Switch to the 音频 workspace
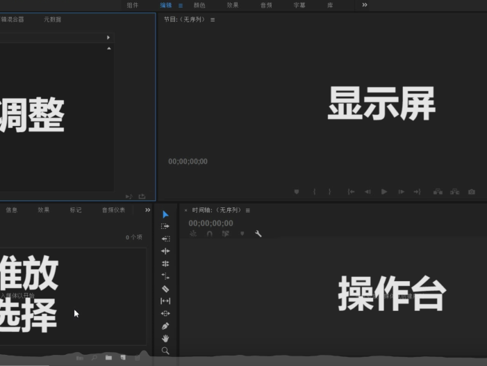 [266, 6]
